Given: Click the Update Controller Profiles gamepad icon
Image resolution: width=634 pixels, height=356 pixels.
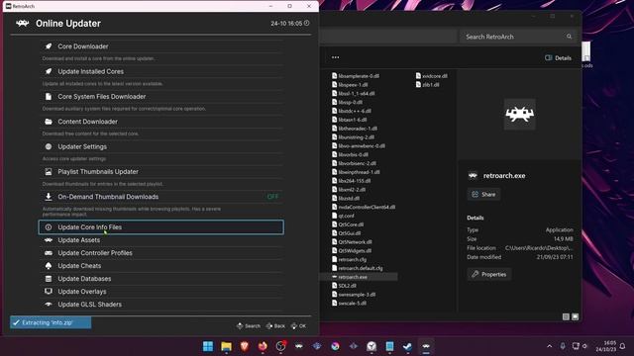Looking at the screenshot, I should coord(49,253).
